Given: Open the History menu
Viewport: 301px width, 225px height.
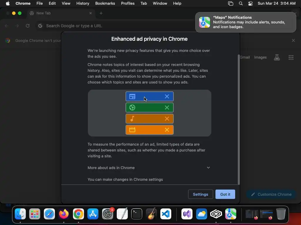Looking at the screenshot, I should tap(83, 3).
